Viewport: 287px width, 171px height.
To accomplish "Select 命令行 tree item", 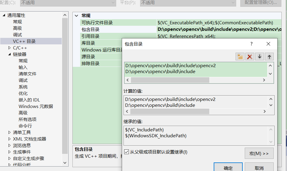I will pos(25,126).
